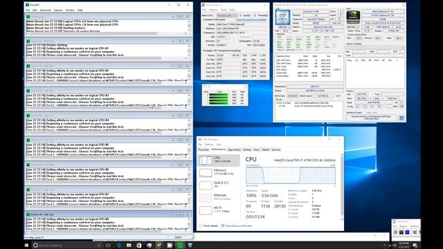Open the Test menu in Prime95
This screenshot has width=443, height=249.
[x=28, y=10]
